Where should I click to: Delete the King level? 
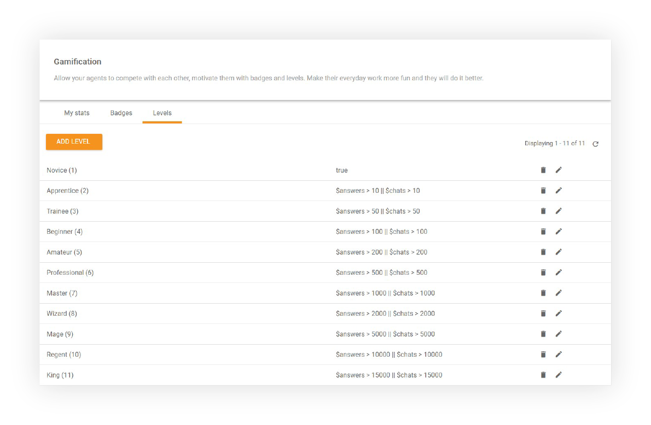pyautogui.click(x=543, y=375)
